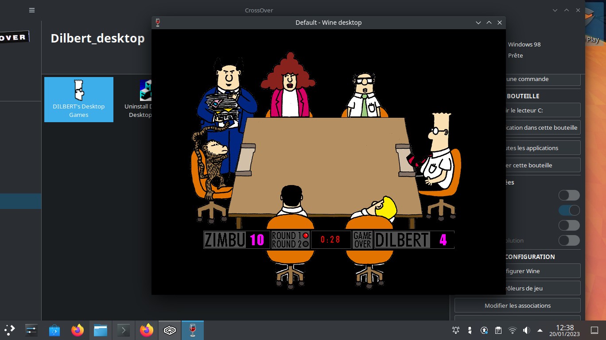Select the Uninstall Dilbert Desktop launcher
Screen dimensions: 606x340
pos(138,100)
